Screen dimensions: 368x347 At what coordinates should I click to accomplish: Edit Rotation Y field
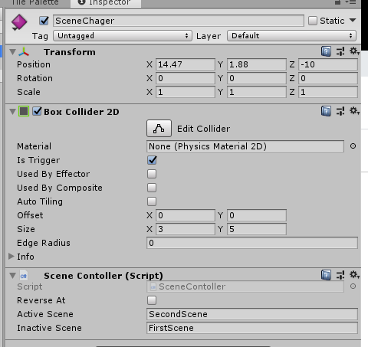[x=257, y=78]
